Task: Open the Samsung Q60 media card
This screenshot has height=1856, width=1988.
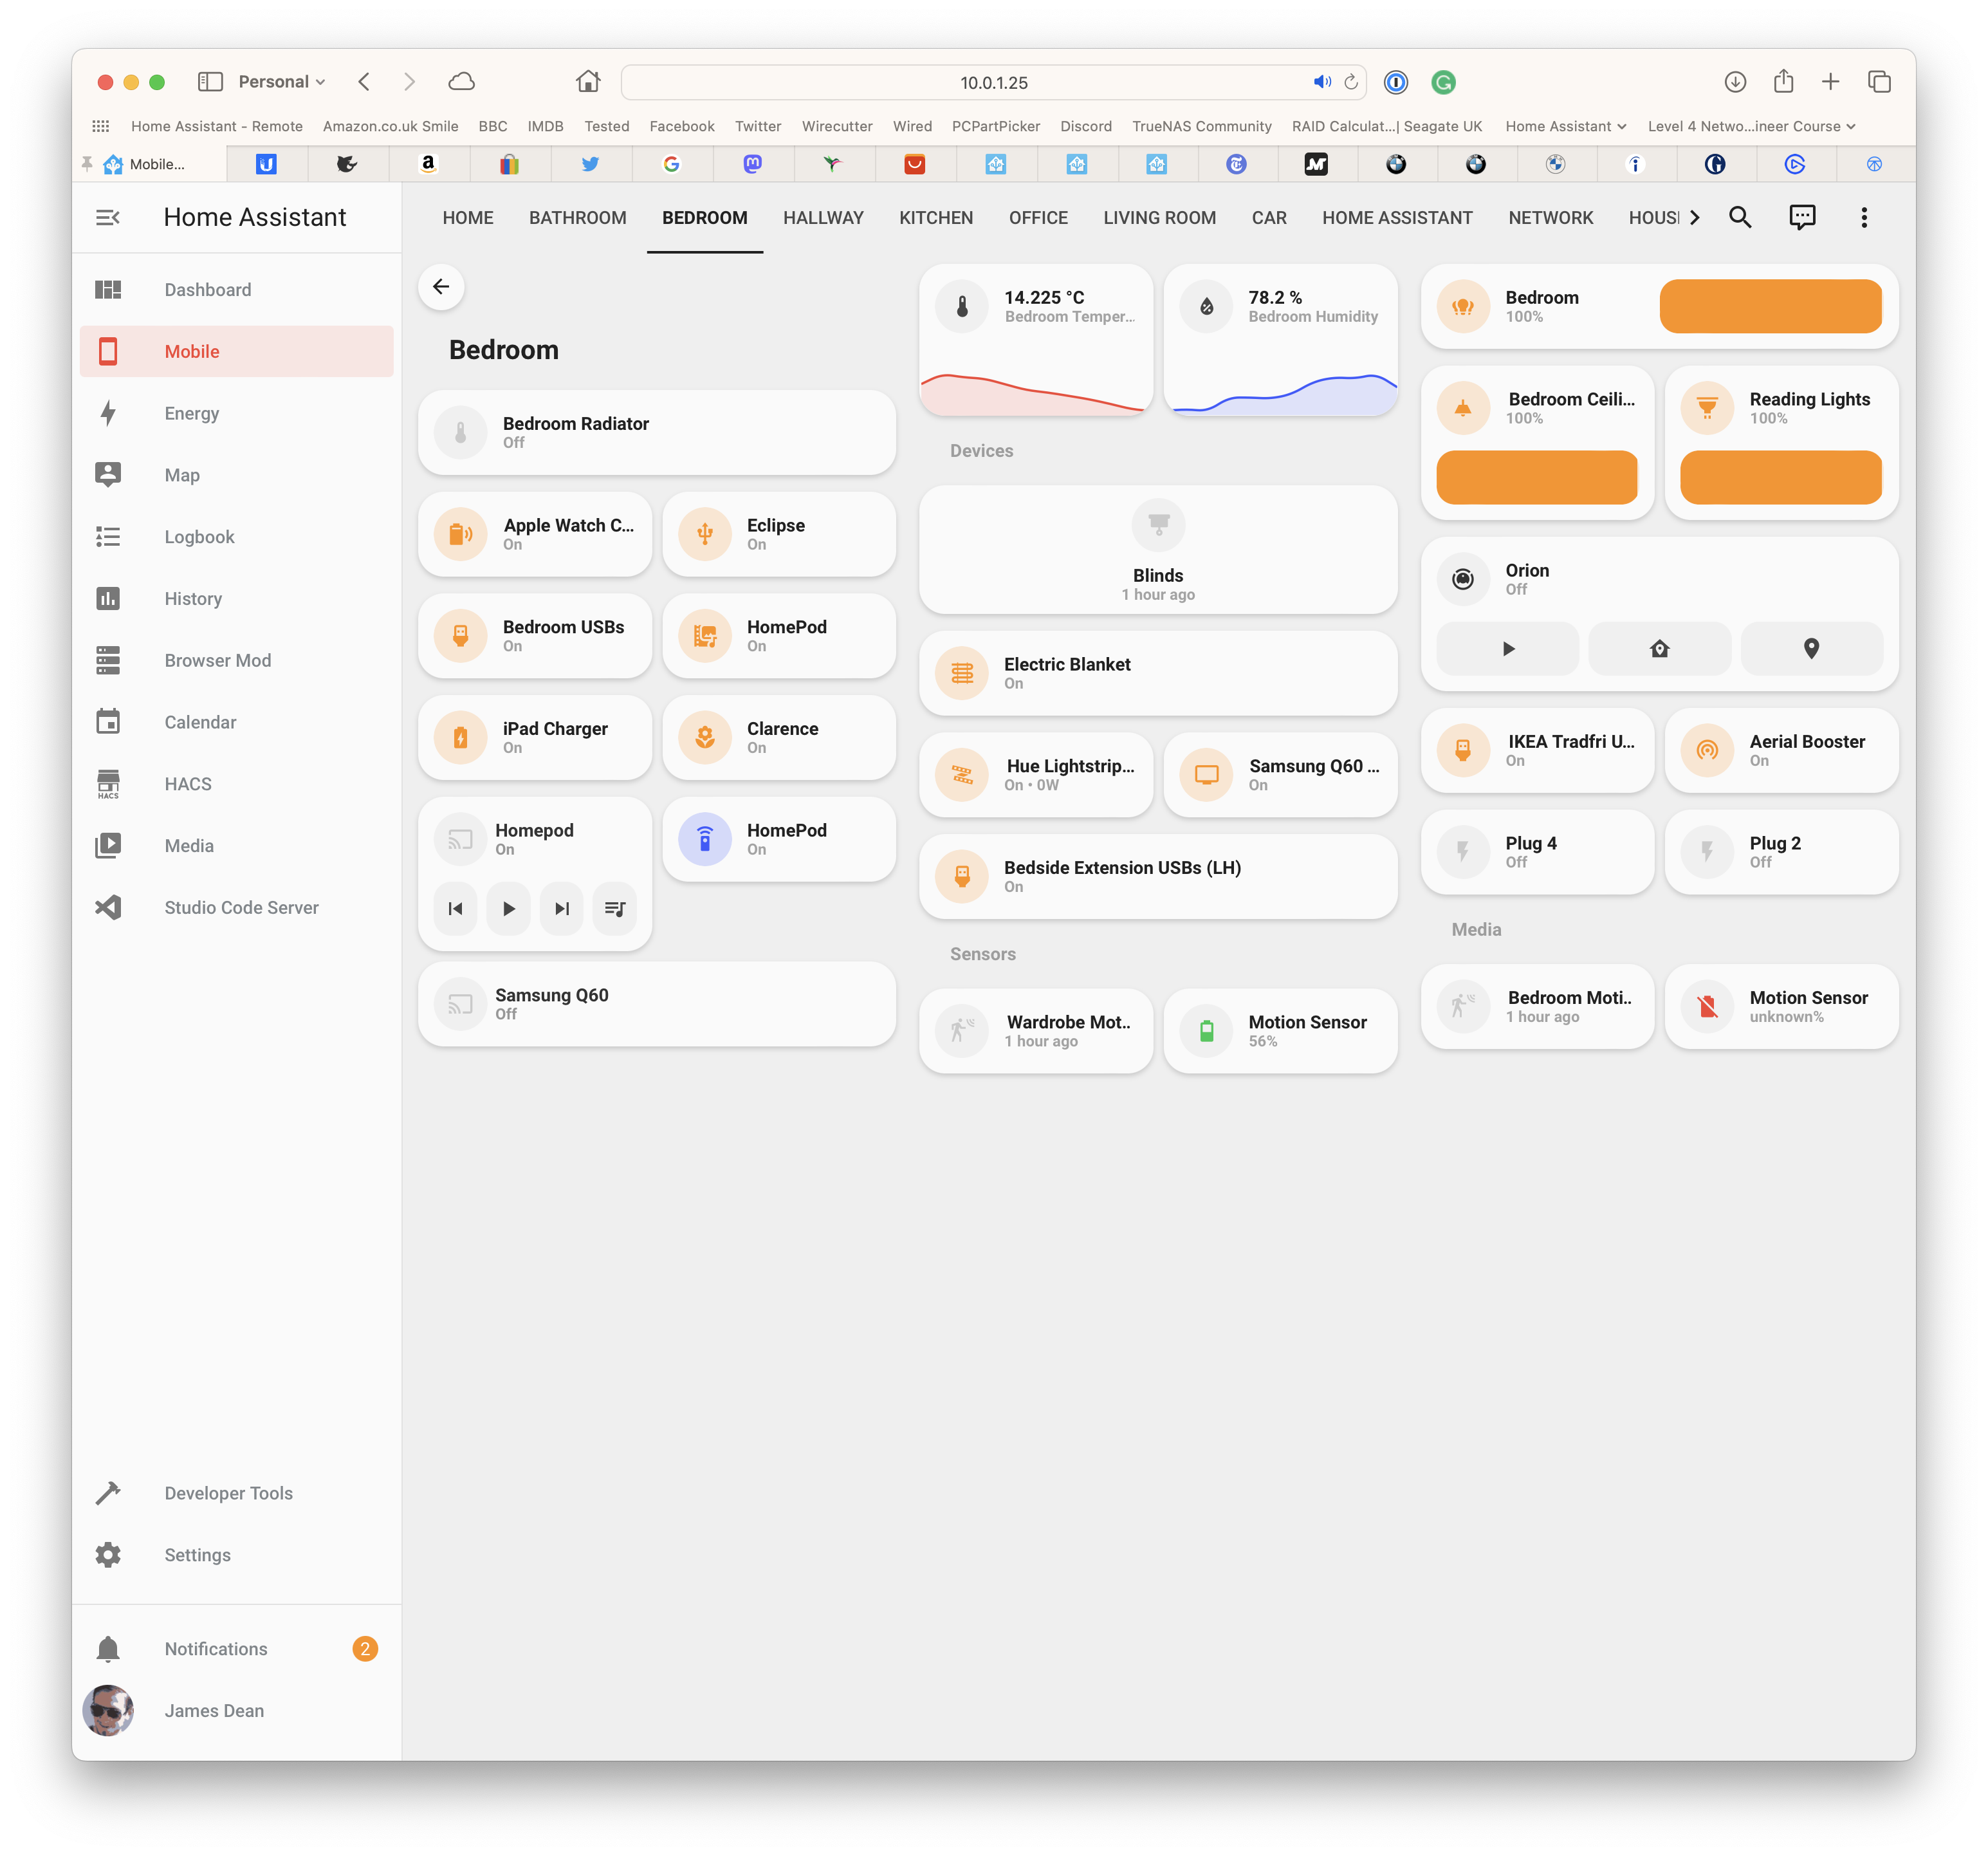Action: coord(657,1005)
